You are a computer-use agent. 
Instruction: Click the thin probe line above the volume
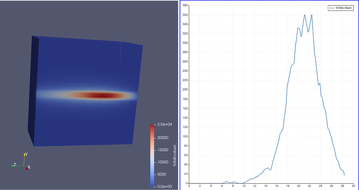coord(121,47)
